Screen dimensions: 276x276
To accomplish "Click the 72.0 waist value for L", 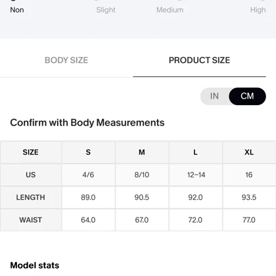I will (x=195, y=220).
